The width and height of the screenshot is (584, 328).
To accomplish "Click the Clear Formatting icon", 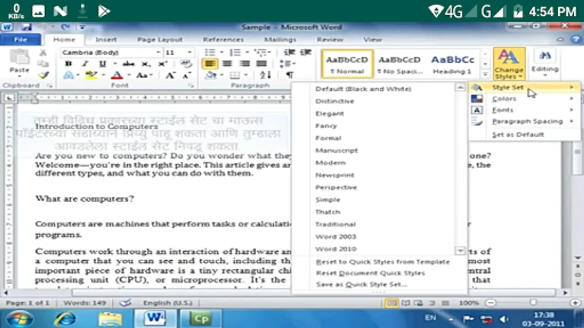I will click(x=187, y=64).
